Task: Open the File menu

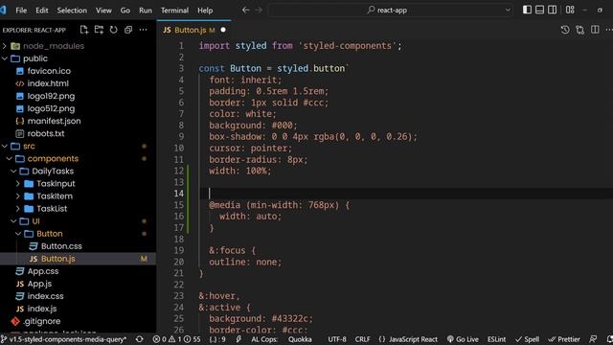Action: pyautogui.click(x=21, y=11)
